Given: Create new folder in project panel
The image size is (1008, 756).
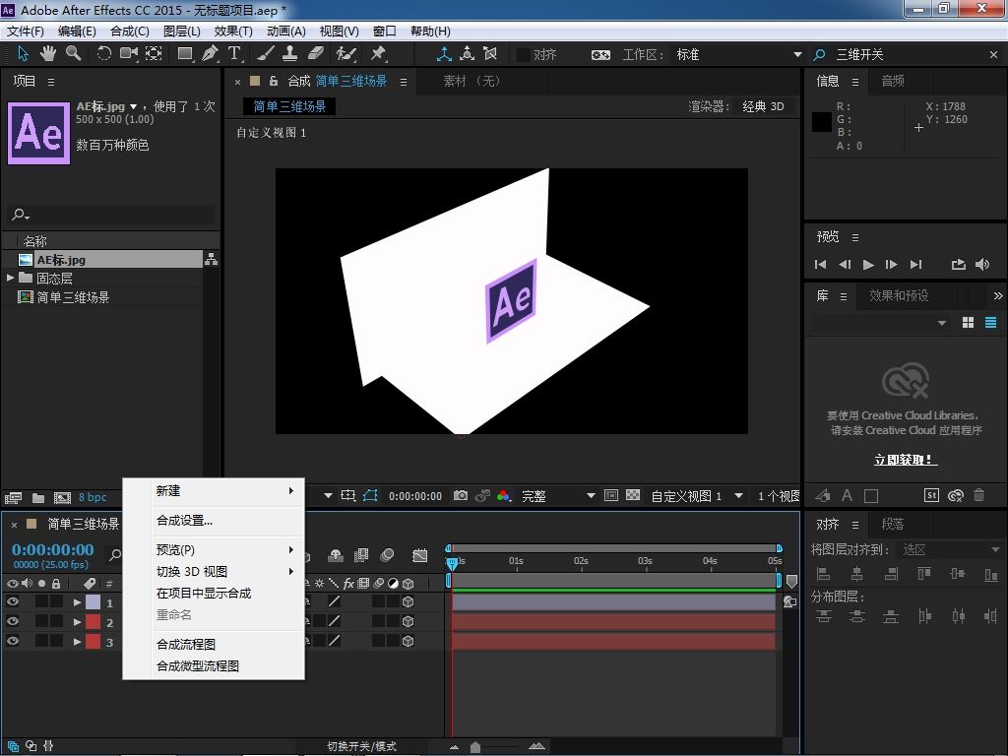Looking at the screenshot, I should 38,497.
